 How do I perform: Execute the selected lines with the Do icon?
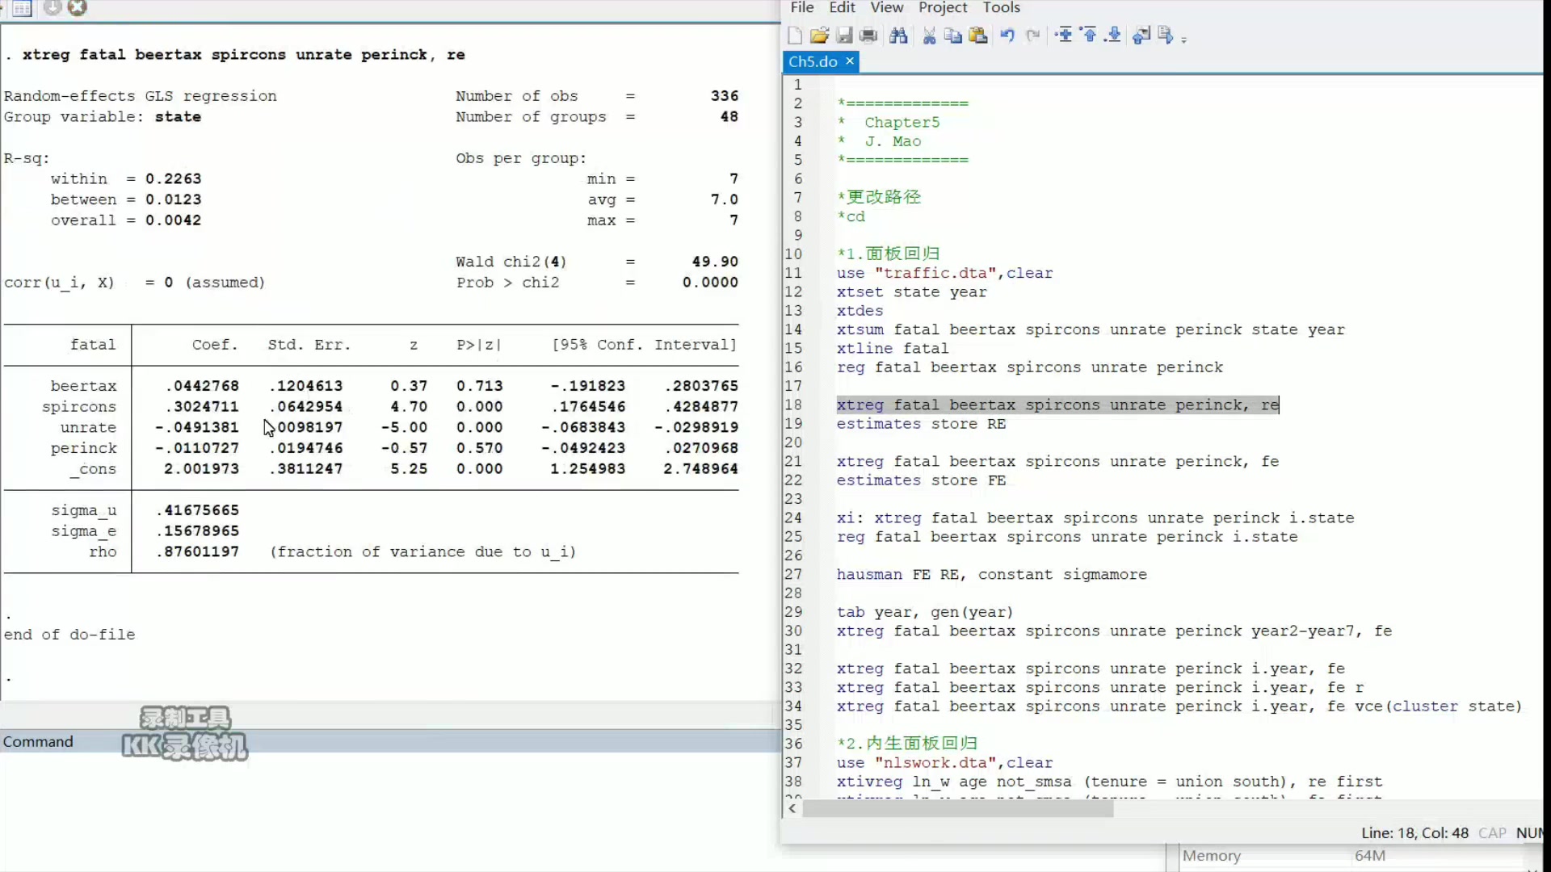click(1165, 35)
